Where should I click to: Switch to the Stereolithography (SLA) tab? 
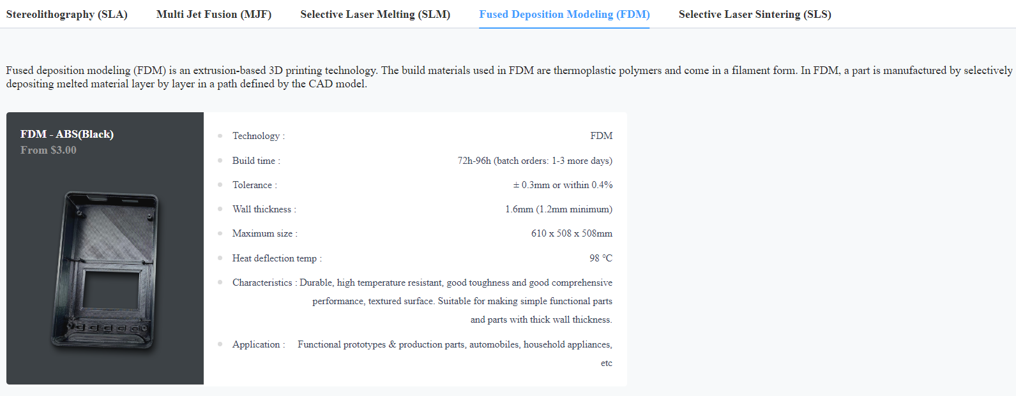[x=66, y=13]
